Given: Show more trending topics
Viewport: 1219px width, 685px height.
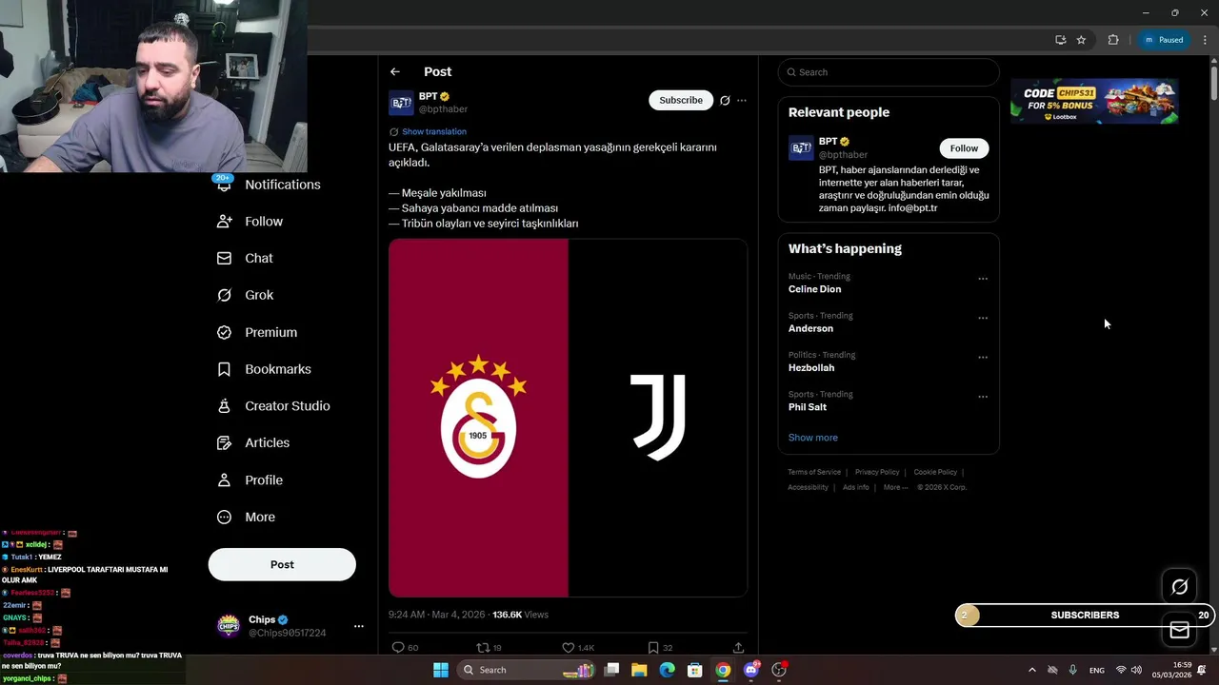Looking at the screenshot, I should point(812,438).
